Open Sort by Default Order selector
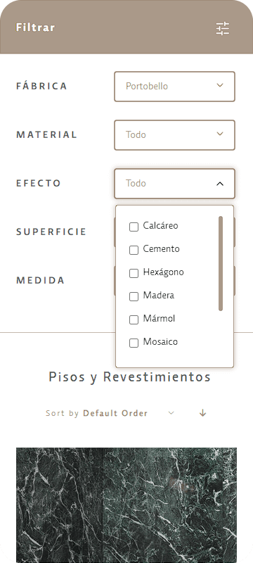The height and width of the screenshot is (563, 253). 110,413
